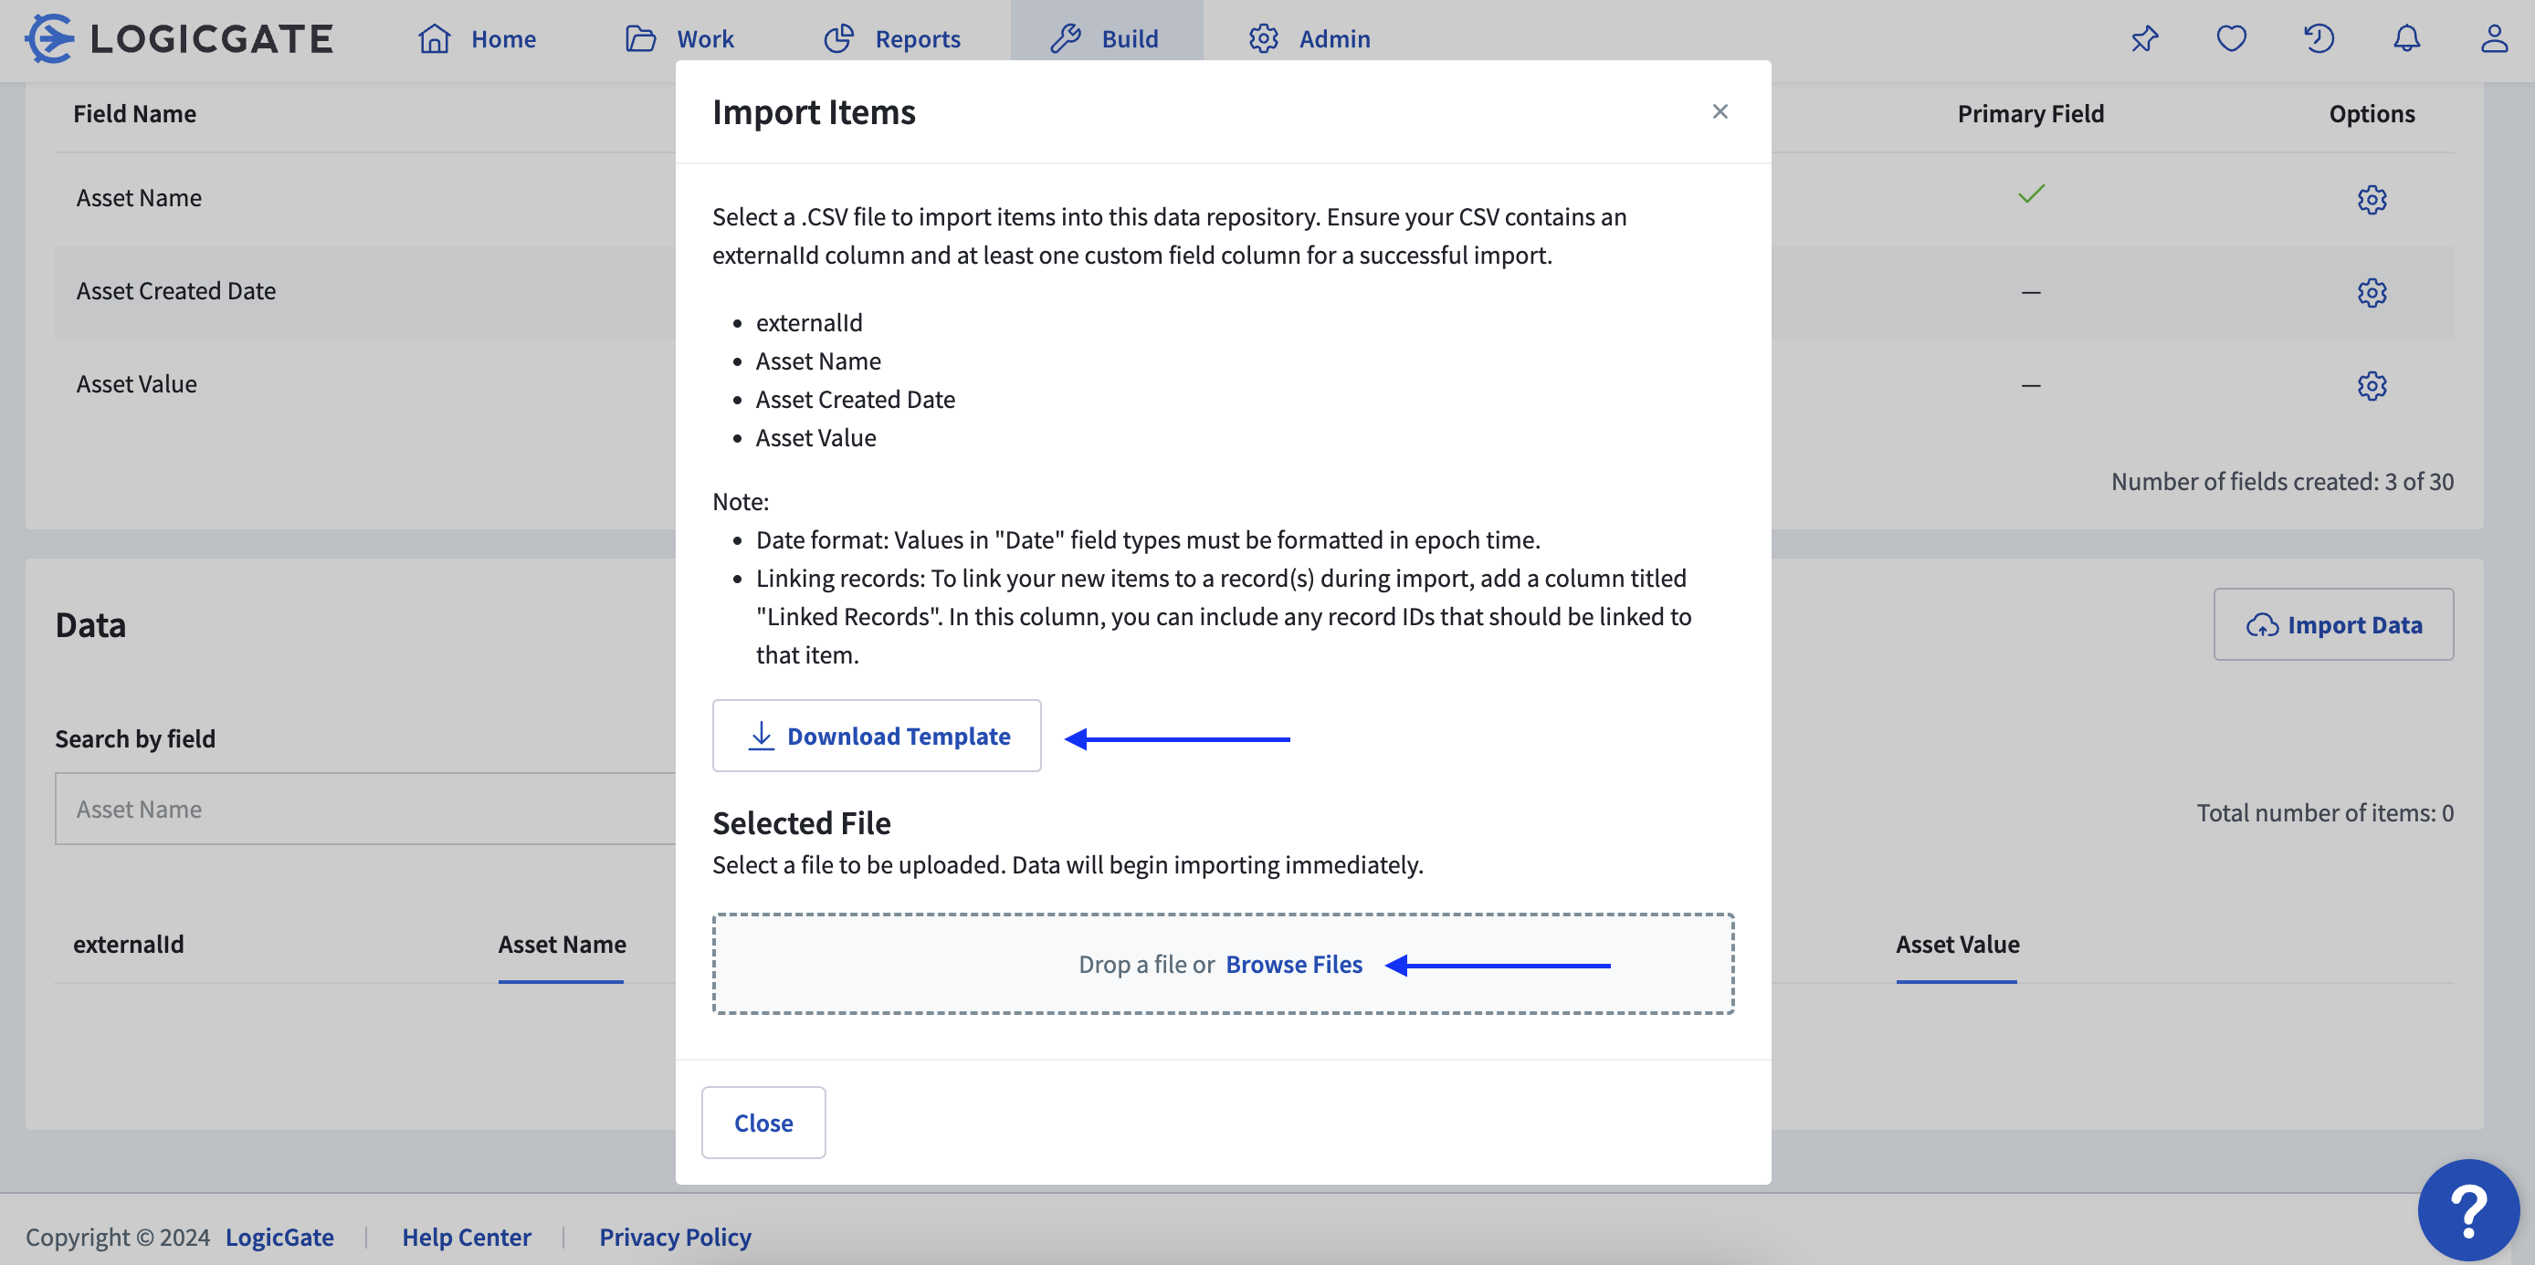
Task: Select the Build wrench icon
Action: 1067,38
